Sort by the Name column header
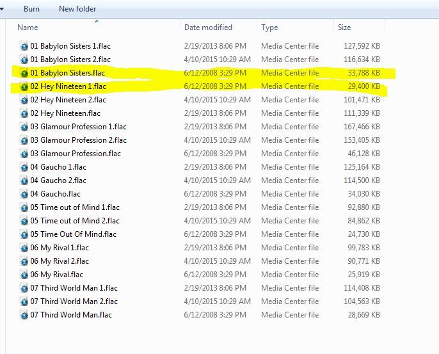The width and height of the screenshot is (439, 354). [28, 28]
